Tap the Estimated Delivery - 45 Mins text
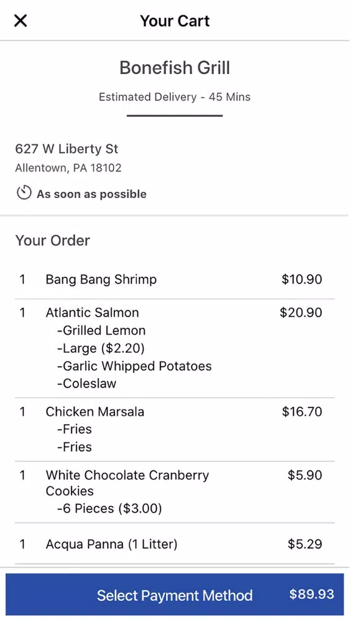This screenshot has width=350, height=622. pos(175,97)
